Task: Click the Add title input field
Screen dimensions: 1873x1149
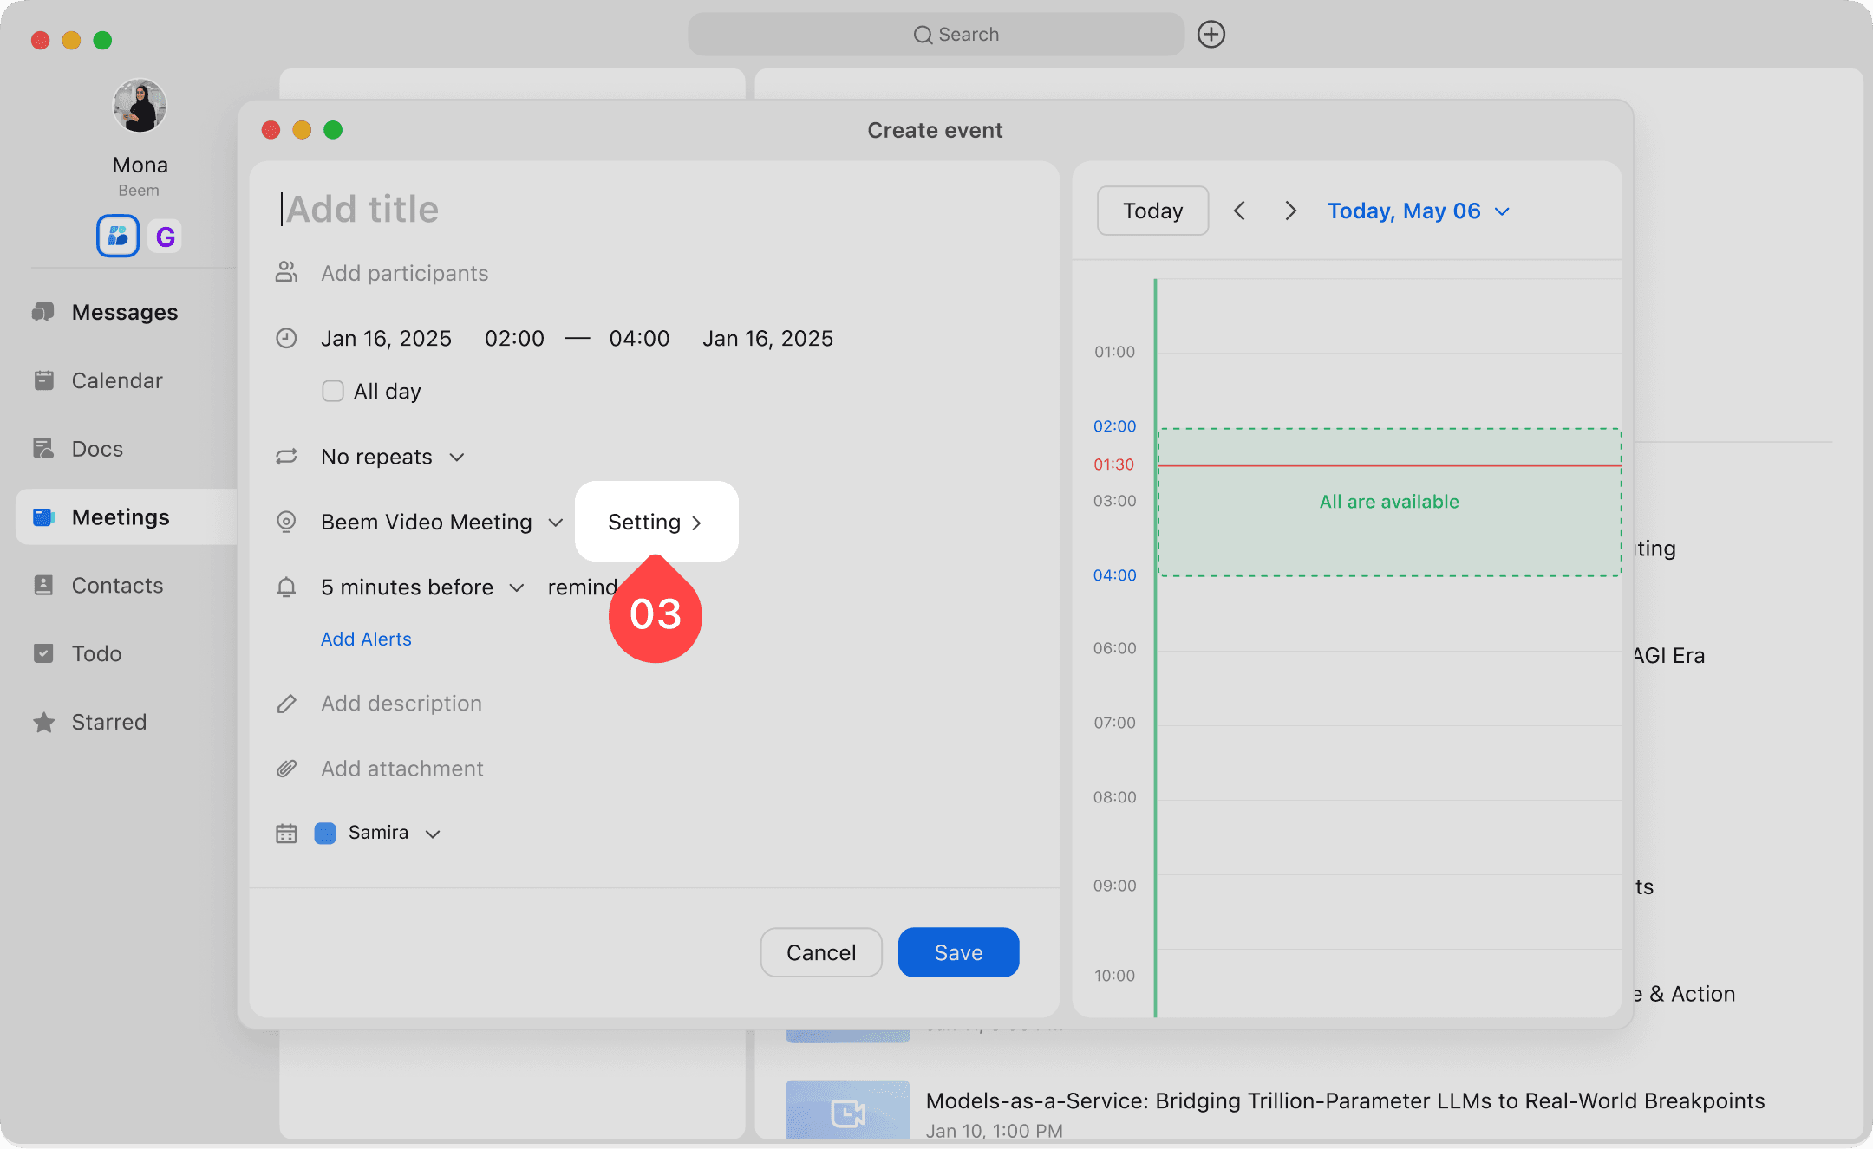Action: [x=607, y=209]
